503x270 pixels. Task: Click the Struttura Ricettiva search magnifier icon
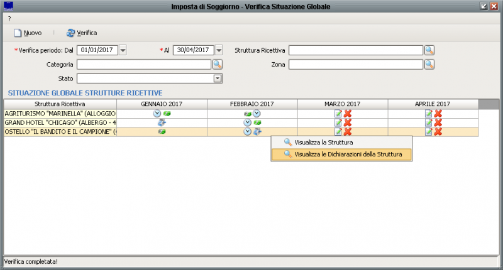[x=429, y=50]
